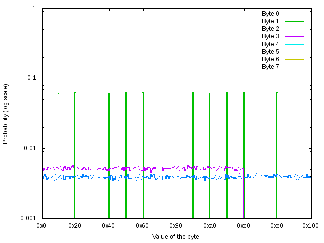Click the 0x40 tick label on x-axis
The image size is (324, 243).
pos(108,225)
